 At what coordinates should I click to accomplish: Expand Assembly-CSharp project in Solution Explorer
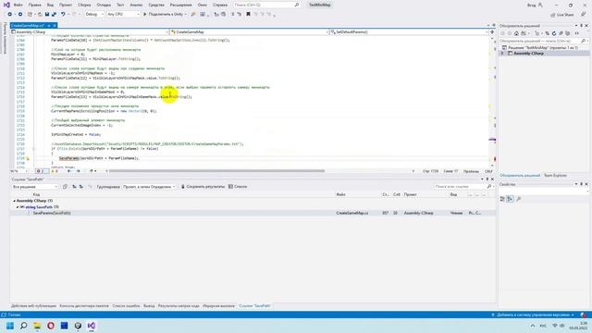(x=502, y=54)
